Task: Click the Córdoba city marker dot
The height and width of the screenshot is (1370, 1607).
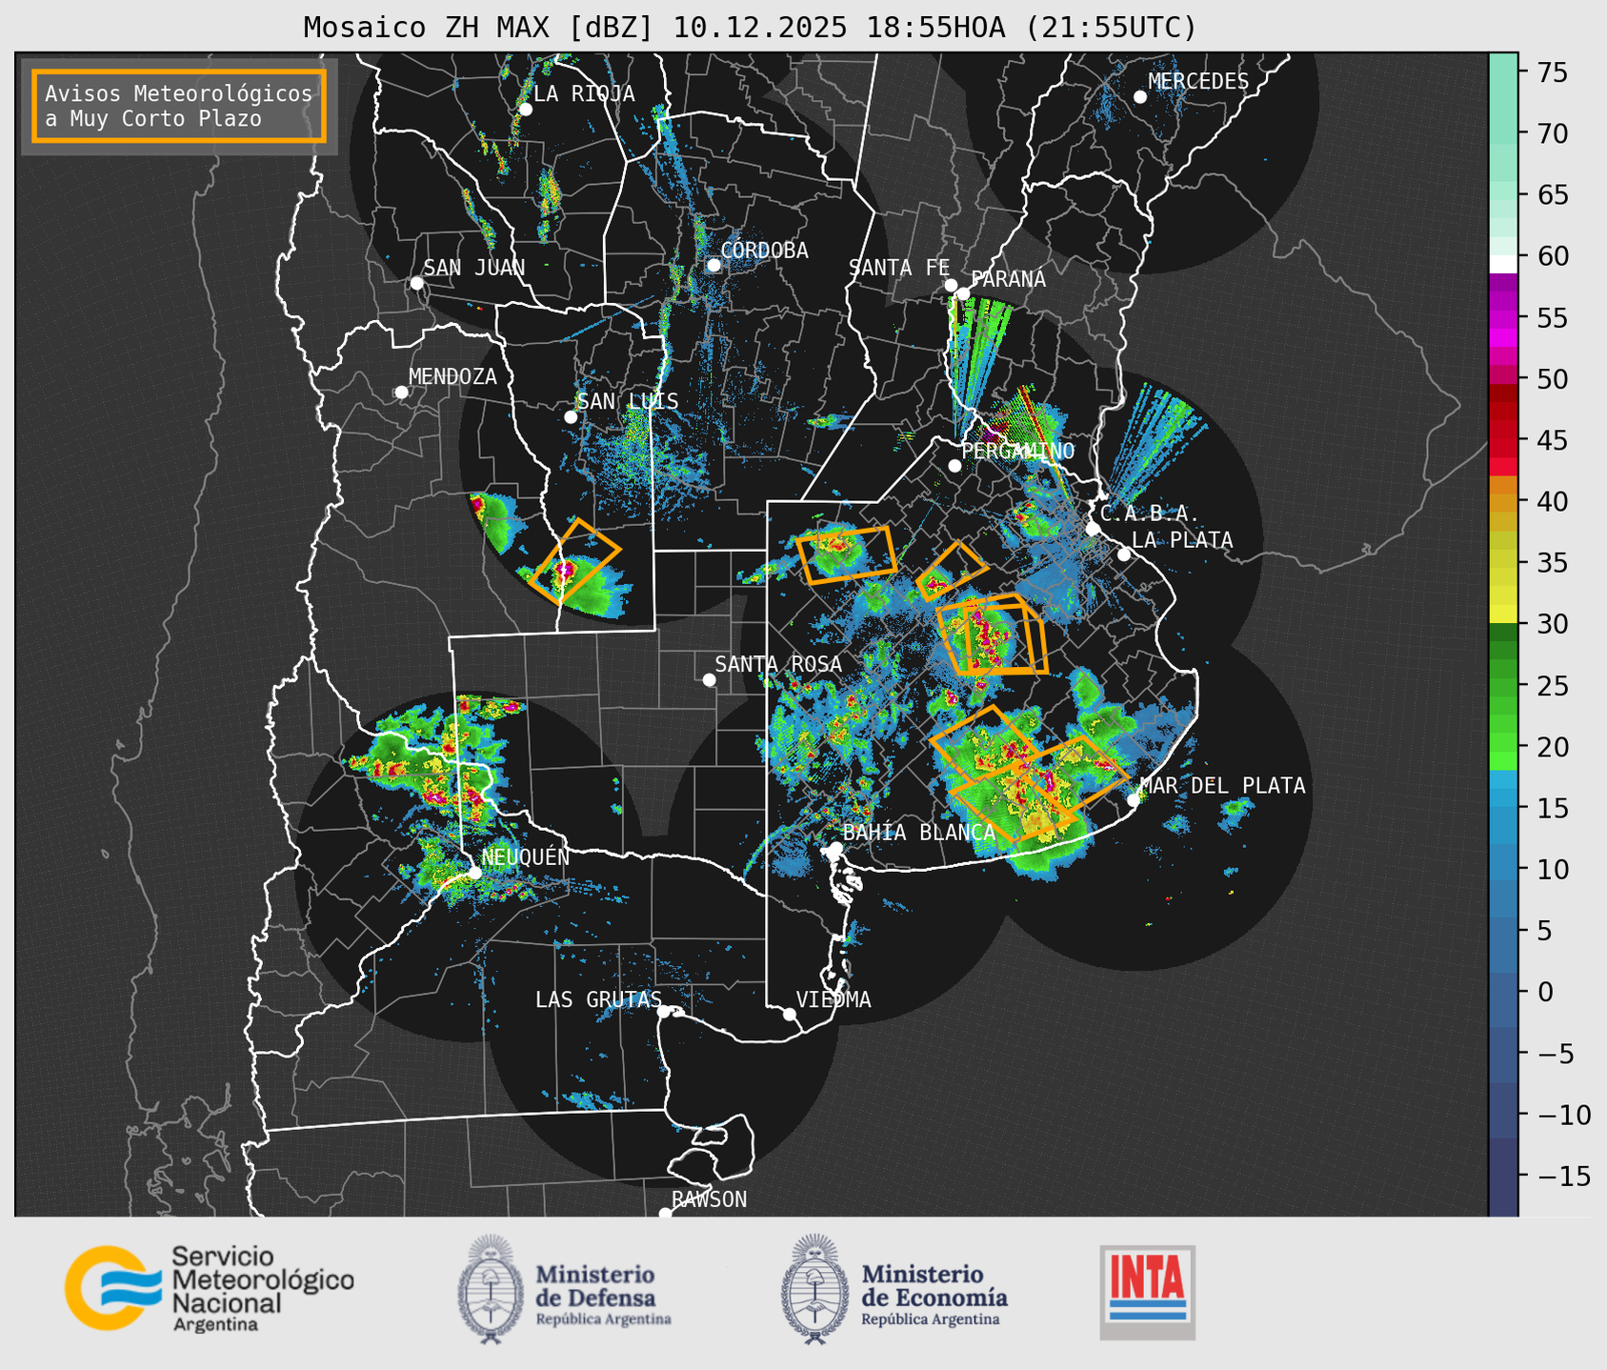Action: click(713, 265)
